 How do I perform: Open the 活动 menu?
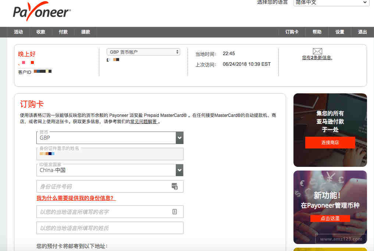[x=18, y=32]
